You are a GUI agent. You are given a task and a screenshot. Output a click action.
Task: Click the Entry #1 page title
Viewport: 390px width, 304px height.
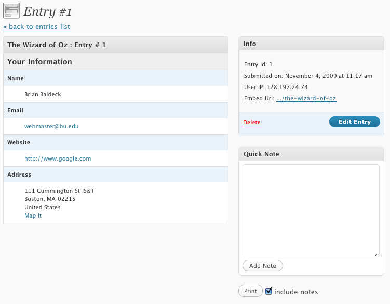47,12
